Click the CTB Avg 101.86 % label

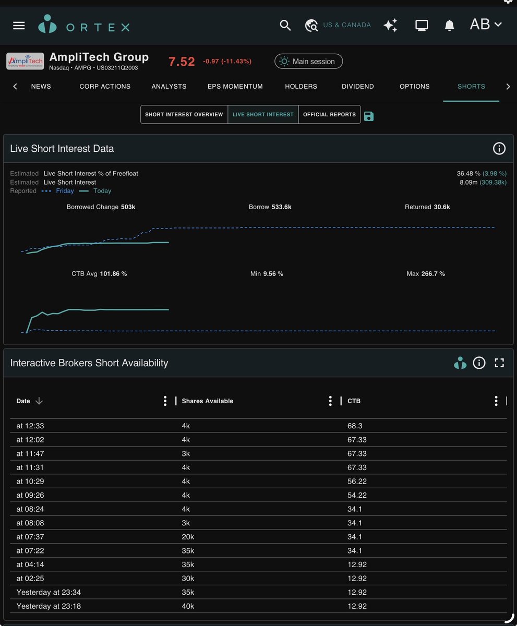pos(99,274)
